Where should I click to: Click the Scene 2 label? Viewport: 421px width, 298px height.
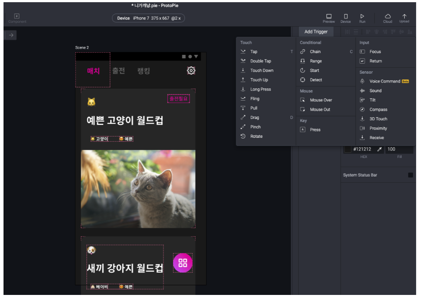(x=82, y=47)
